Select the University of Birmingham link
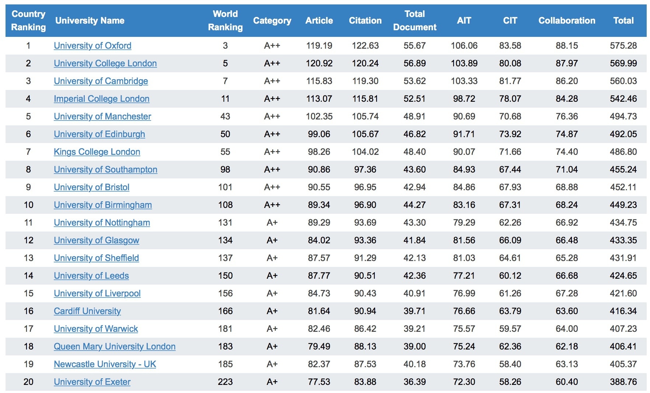650x393 pixels. [x=102, y=205]
